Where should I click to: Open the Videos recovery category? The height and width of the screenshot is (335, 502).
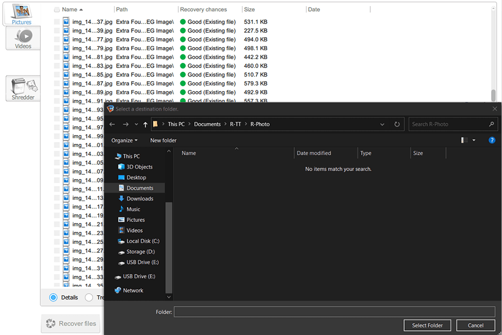pyautogui.click(x=23, y=38)
